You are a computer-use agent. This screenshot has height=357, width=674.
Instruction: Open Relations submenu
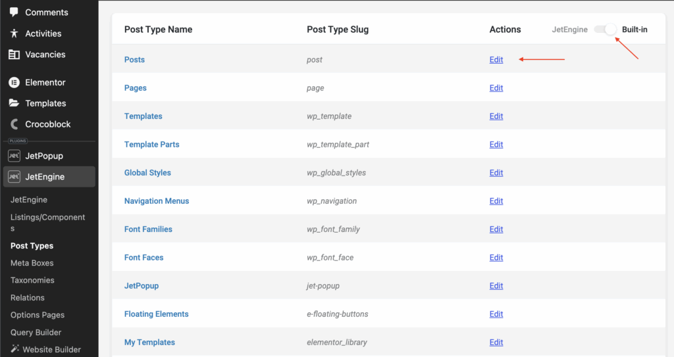click(28, 298)
